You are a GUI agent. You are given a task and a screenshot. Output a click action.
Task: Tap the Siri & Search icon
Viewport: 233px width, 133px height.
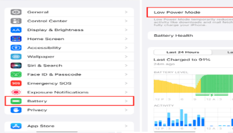click(x=16, y=66)
